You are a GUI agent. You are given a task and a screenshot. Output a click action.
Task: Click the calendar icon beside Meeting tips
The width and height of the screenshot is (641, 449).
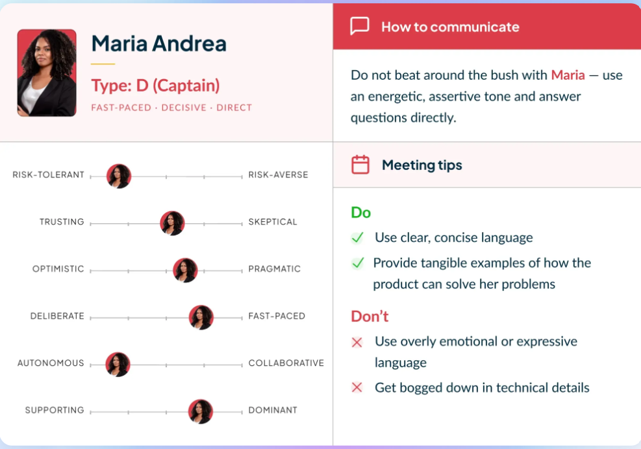click(360, 165)
